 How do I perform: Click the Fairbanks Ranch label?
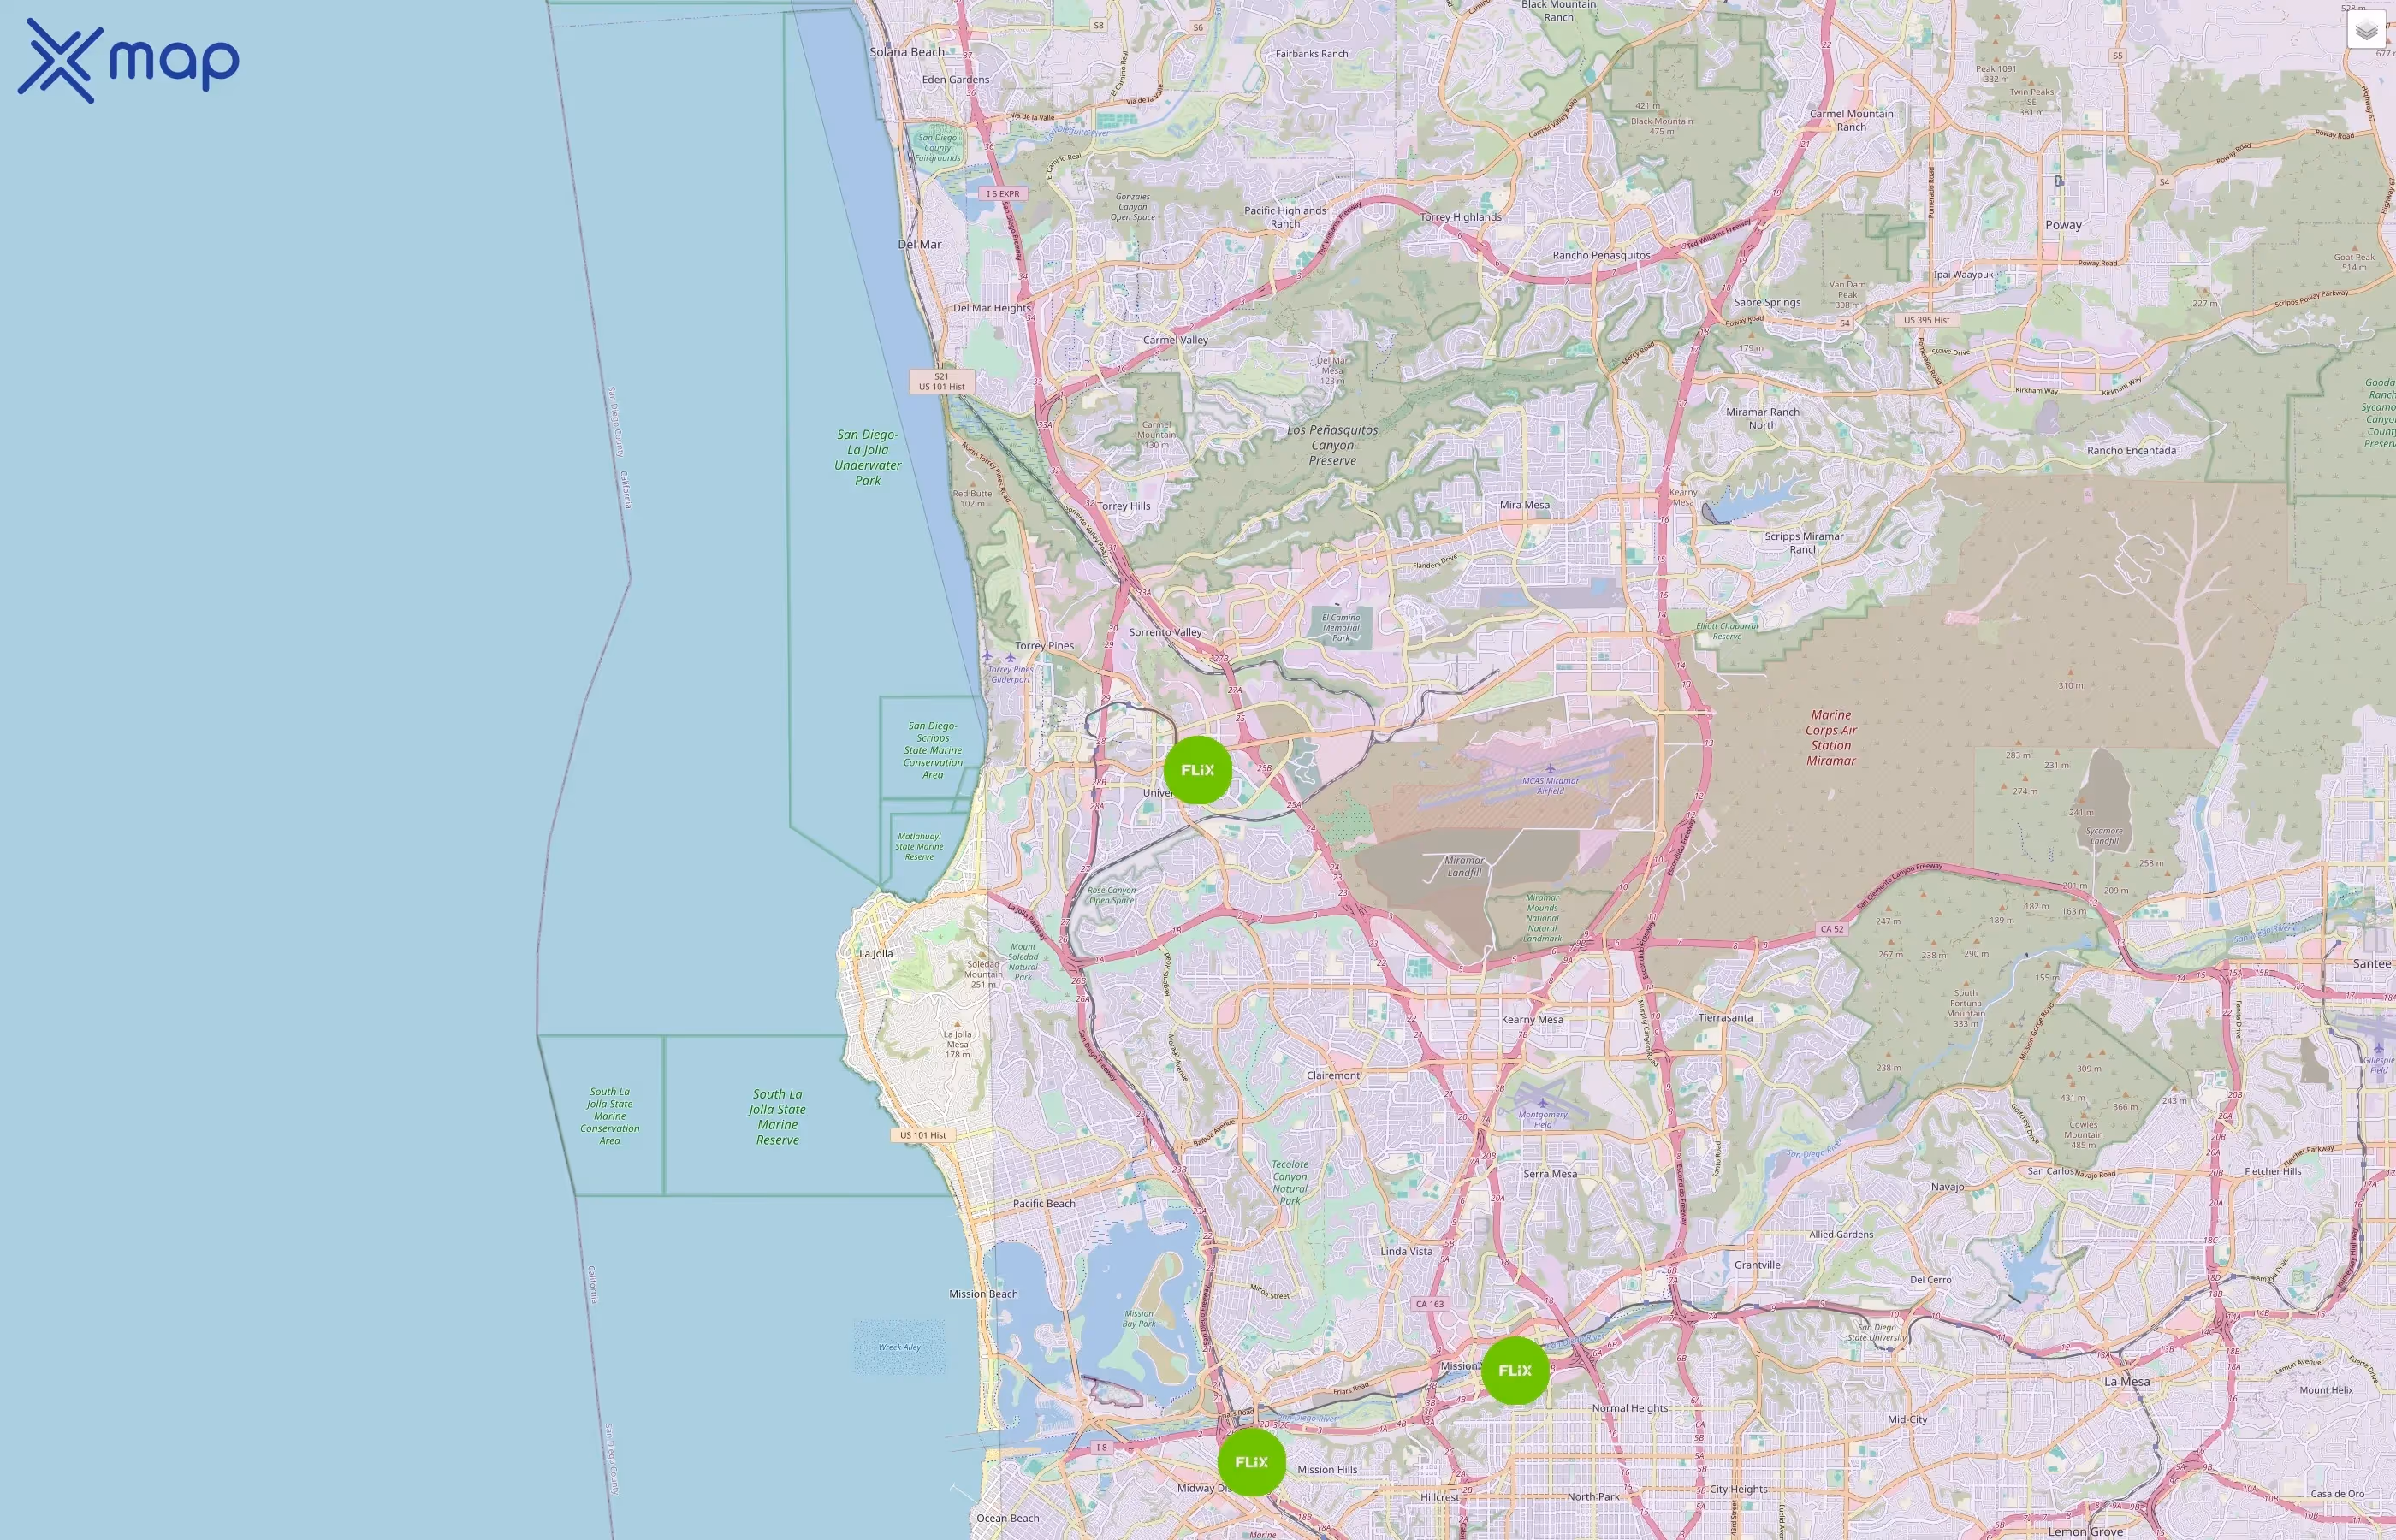click(1312, 54)
